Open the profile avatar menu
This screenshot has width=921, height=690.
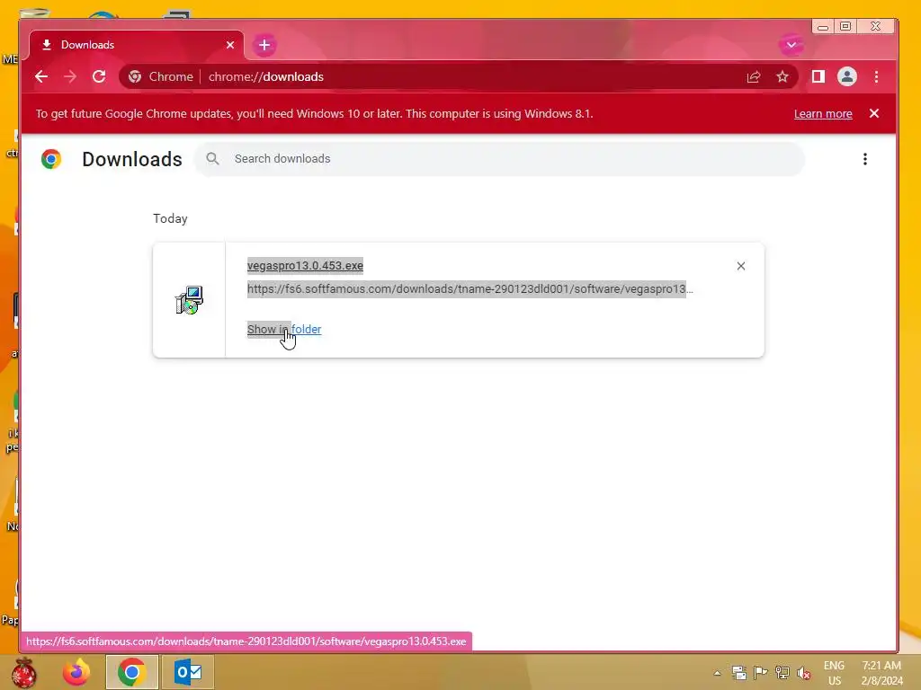tap(847, 77)
